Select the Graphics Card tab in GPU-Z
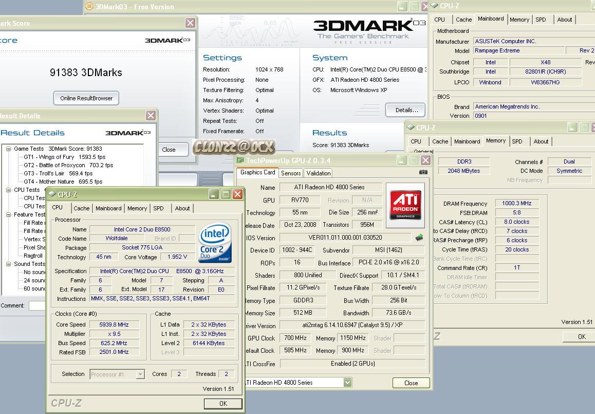Viewport: 595px width, 414px height. (x=257, y=172)
